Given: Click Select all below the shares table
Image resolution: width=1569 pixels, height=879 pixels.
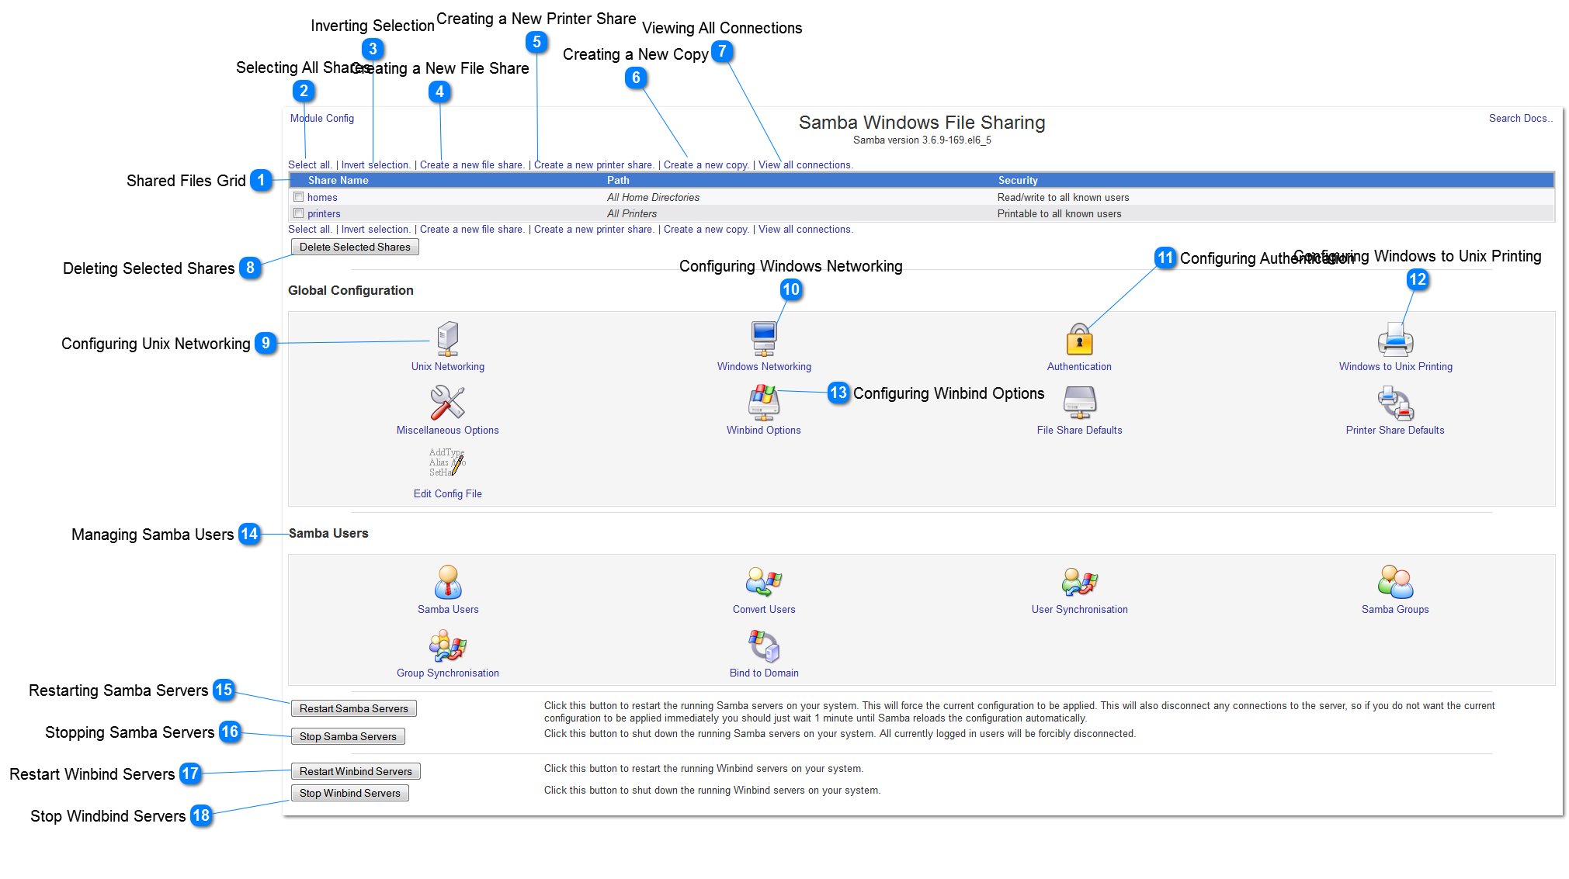Looking at the screenshot, I should (310, 230).
